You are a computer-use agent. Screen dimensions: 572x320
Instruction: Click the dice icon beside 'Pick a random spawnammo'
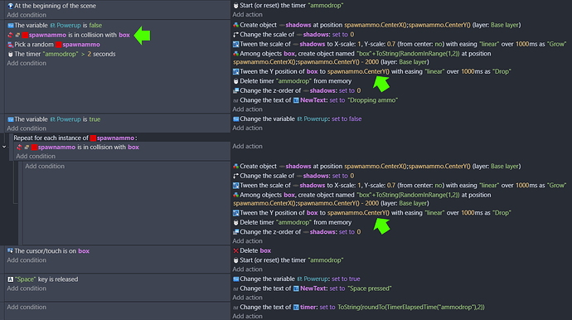click(10, 45)
